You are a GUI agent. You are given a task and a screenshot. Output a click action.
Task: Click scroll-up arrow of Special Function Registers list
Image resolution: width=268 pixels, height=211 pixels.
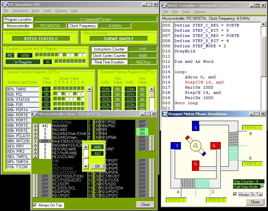point(90,89)
